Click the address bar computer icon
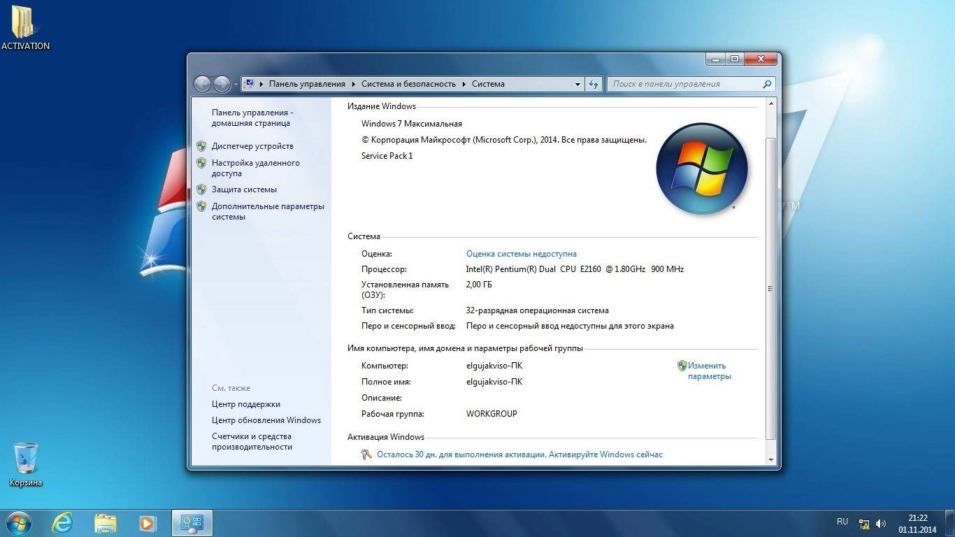This screenshot has height=537, width=955. click(x=250, y=84)
